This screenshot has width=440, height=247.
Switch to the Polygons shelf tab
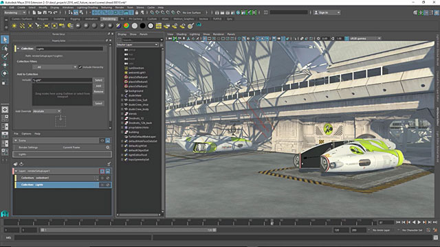point(43,19)
